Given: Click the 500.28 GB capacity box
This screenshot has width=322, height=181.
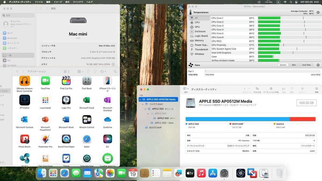Looking at the screenshot, I should tap(306, 103).
